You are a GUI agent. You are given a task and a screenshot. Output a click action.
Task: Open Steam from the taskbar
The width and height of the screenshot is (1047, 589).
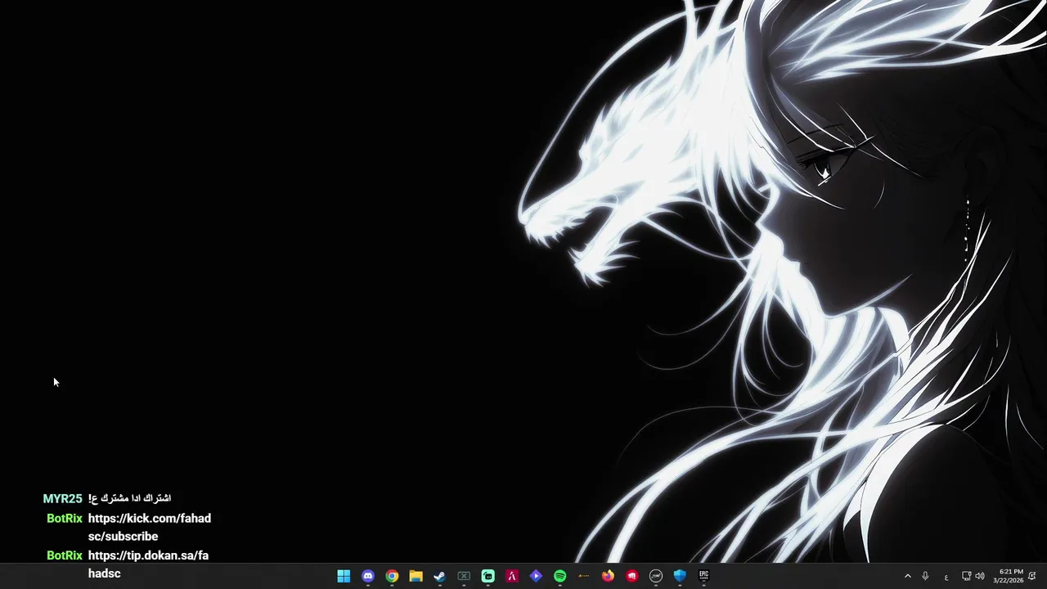click(x=439, y=576)
